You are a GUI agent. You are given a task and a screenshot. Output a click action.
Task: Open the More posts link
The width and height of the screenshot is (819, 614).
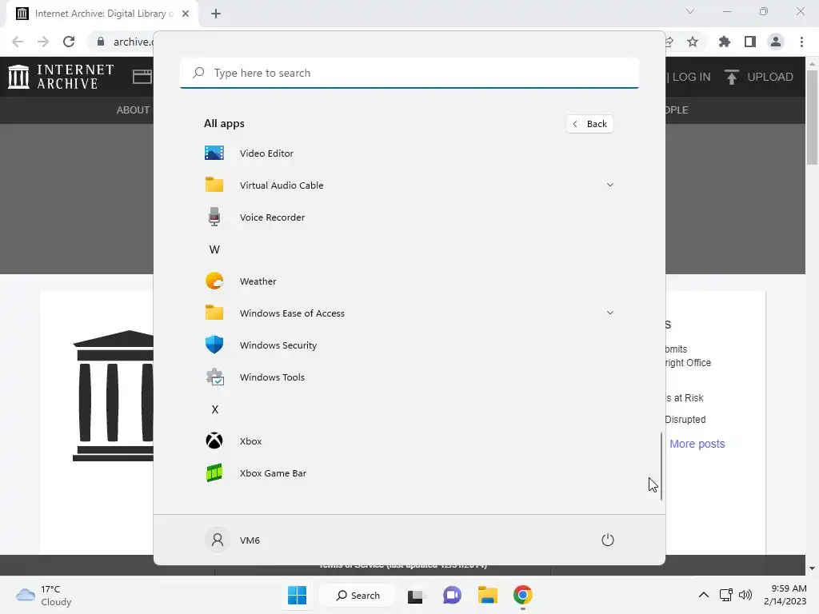[x=697, y=444]
